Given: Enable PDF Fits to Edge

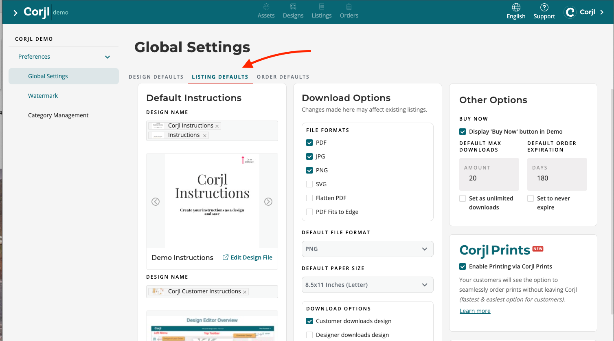Looking at the screenshot, I should [309, 212].
